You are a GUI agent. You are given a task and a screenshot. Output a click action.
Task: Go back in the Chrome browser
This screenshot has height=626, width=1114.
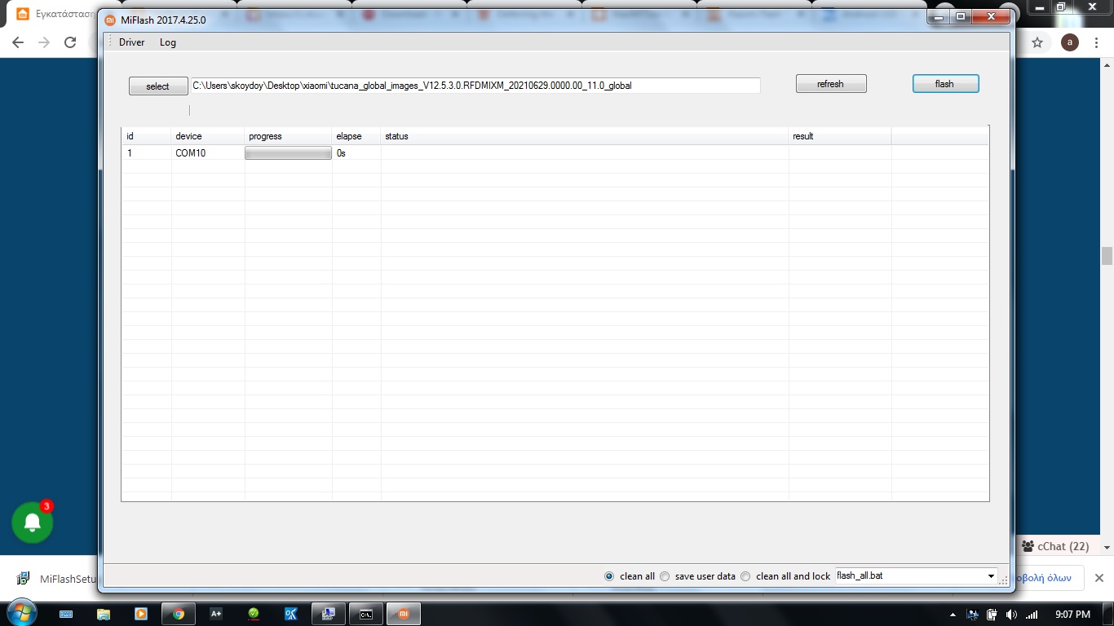coord(18,42)
